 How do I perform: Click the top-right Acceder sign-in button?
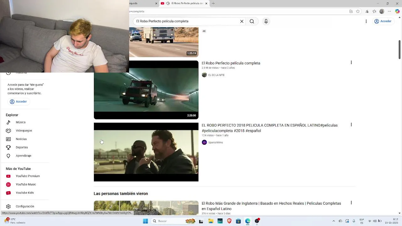[383, 21]
